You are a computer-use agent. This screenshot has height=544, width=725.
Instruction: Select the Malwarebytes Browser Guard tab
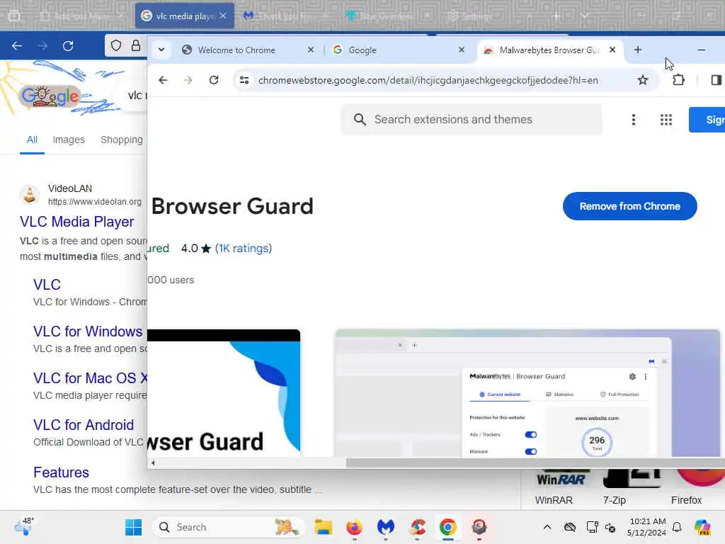[549, 50]
